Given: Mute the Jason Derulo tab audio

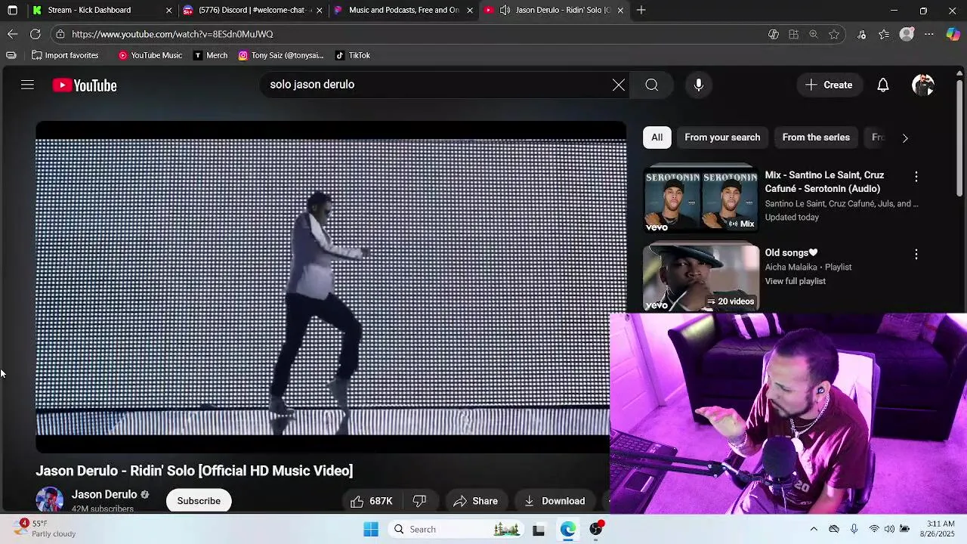Looking at the screenshot, I should pos(505,10).
